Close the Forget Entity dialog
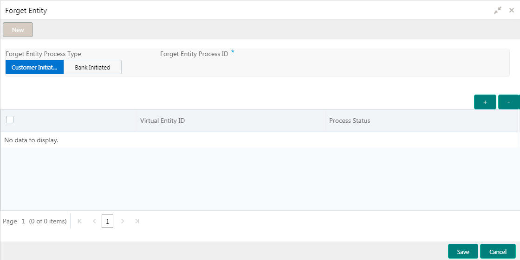Image resolution: width=520 pixels, height=260 pixels. [512, 10]
